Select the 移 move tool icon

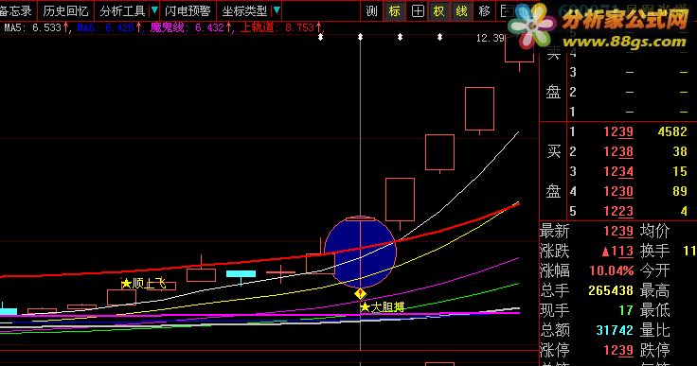[x=485, y=11]
